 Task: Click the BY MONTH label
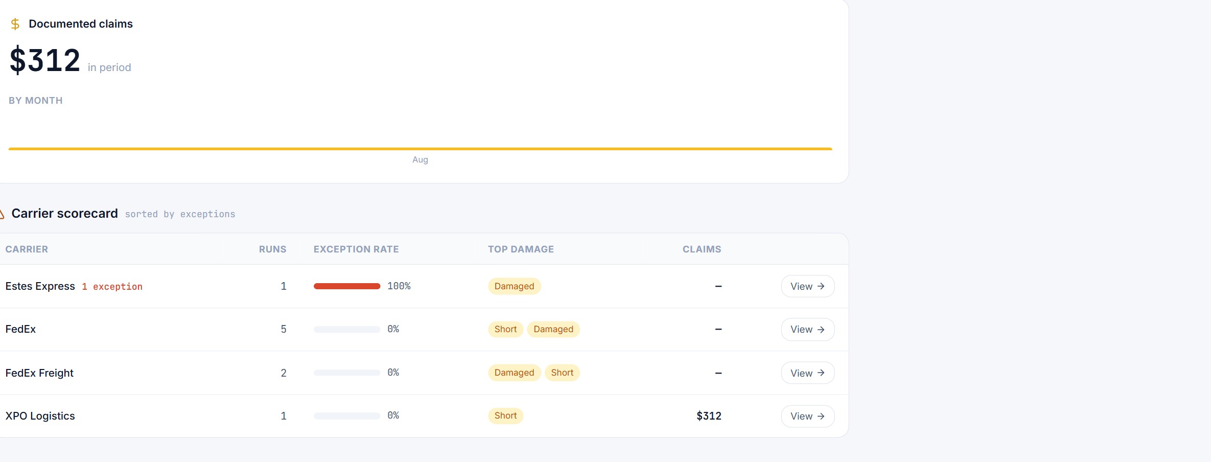(36, 101)
